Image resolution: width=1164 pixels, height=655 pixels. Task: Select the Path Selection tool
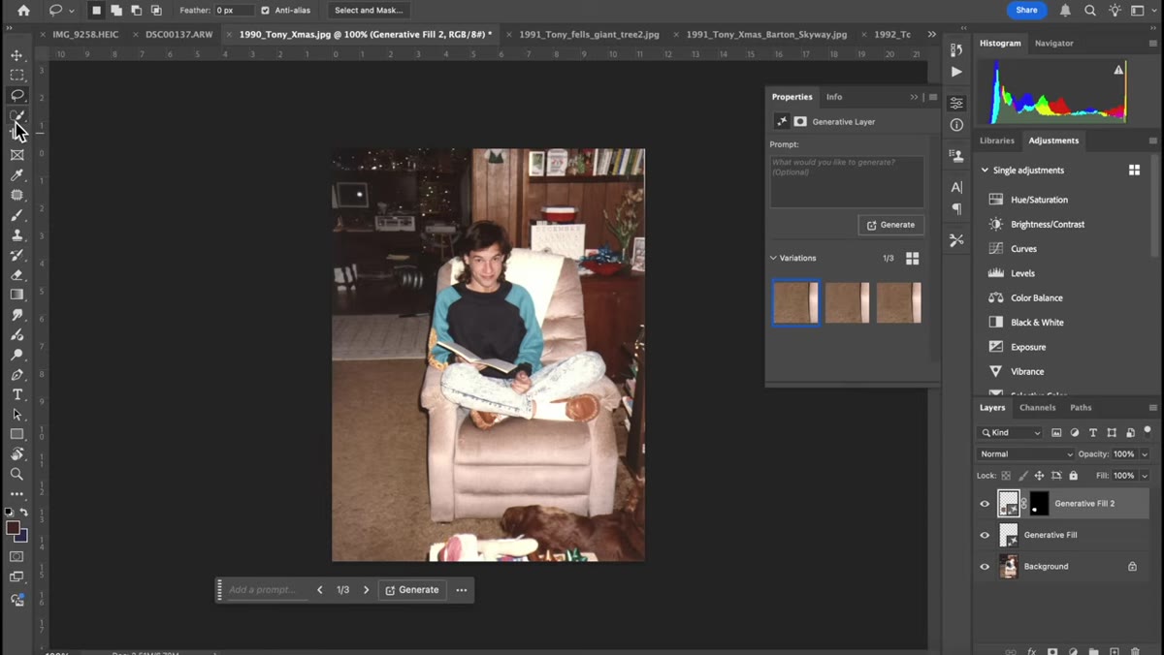pos(16,415)
